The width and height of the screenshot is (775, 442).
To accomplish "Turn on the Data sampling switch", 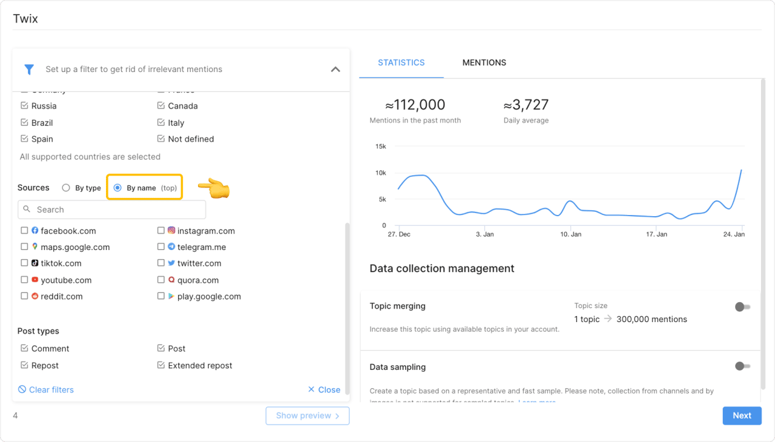I will click(742, 366).
